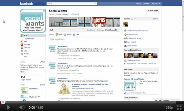
Task: Open the notifications globe header icon
Action: pos(43,4)
